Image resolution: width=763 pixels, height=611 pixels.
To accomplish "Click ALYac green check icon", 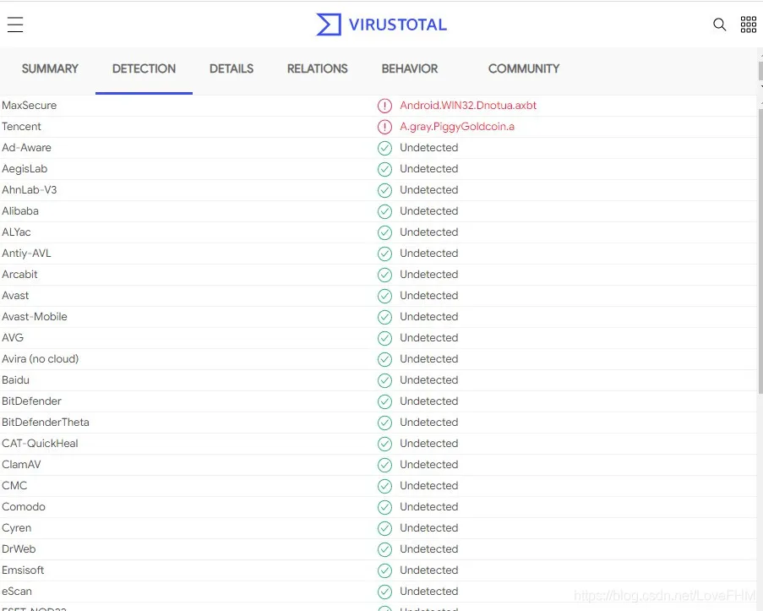I will point(384,232).
